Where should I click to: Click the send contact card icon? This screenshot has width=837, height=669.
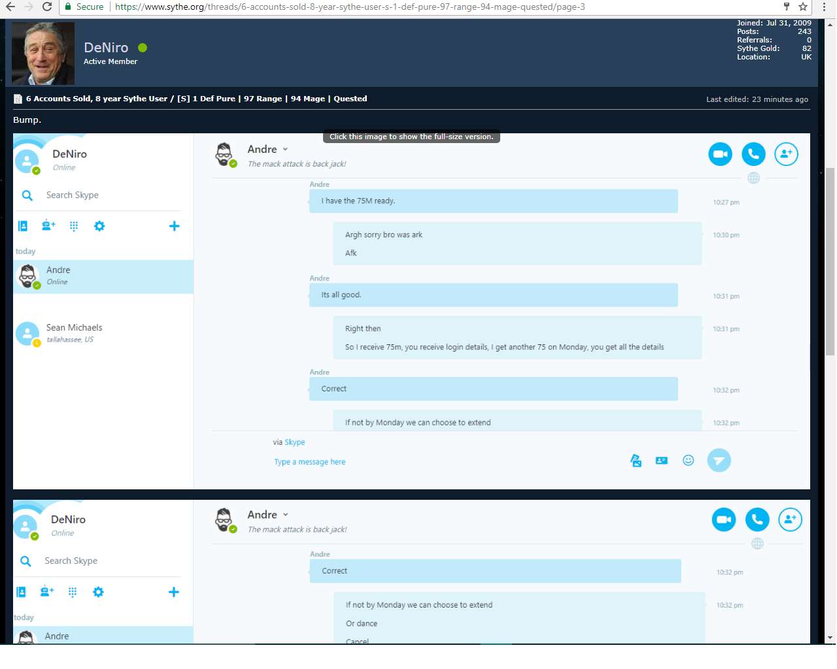662,461
